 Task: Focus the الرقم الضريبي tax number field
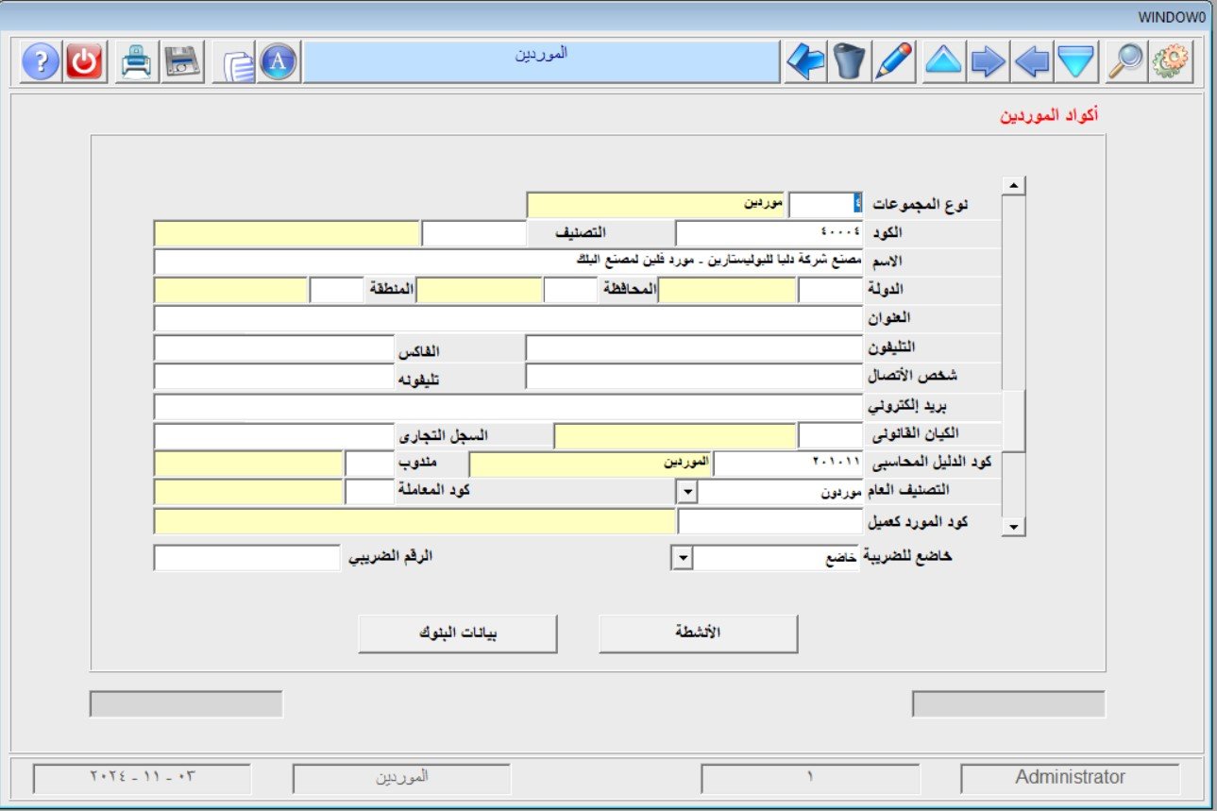pyautogui.click(x=246, y=558)
